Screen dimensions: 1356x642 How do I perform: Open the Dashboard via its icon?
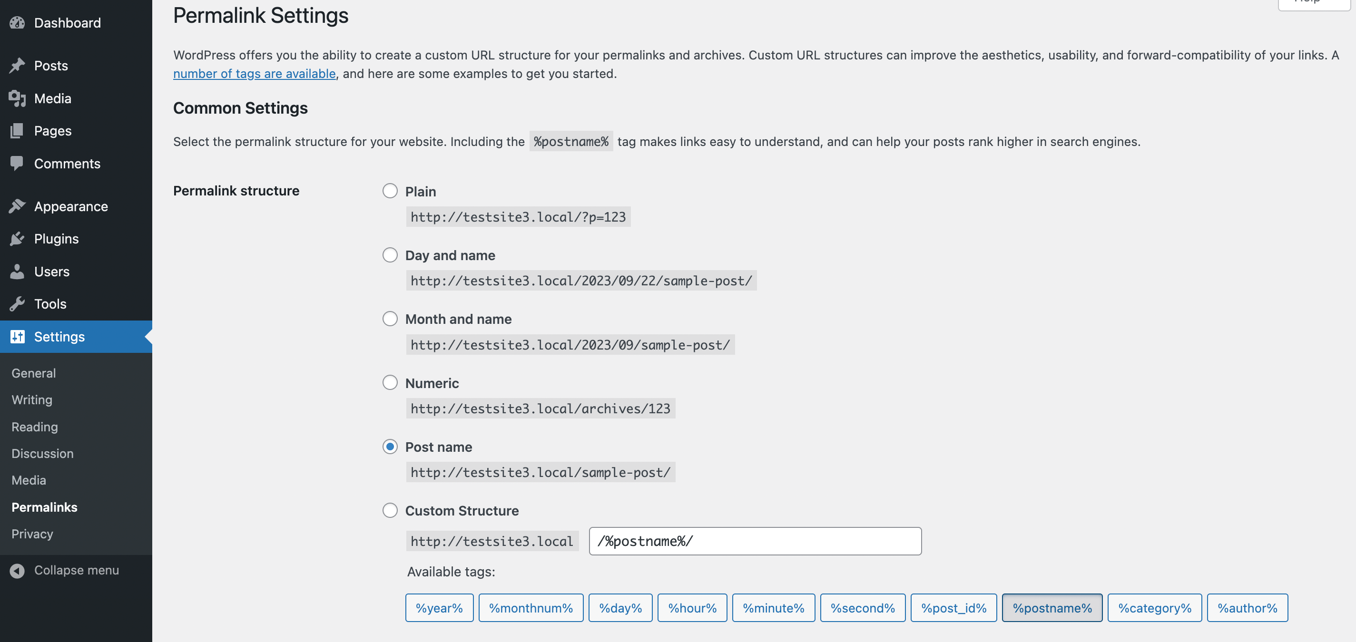coord(18,23)
